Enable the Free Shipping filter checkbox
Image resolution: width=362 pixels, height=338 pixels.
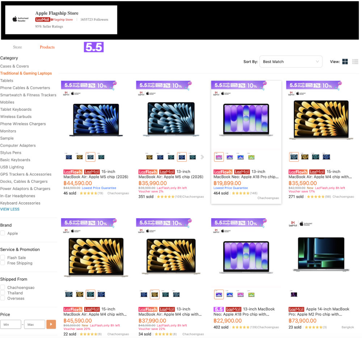click(x=3, y=263)
